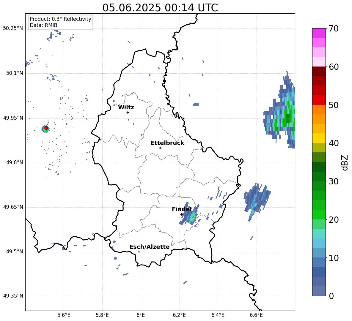The width and height of the screenshot is (352, 321).
Task: Click the 10 tick label on colorbar
Action: point(333,258)
